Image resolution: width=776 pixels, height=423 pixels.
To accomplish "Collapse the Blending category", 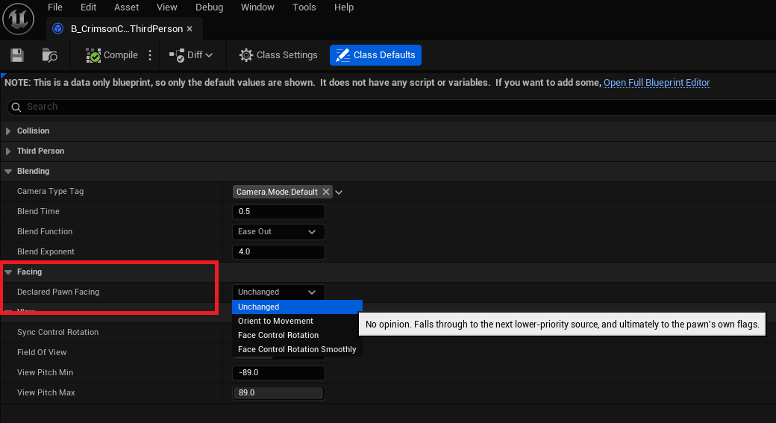I will point(8,171).
